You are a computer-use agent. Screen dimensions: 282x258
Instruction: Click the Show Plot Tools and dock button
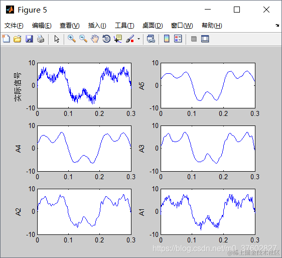[205, 39]
